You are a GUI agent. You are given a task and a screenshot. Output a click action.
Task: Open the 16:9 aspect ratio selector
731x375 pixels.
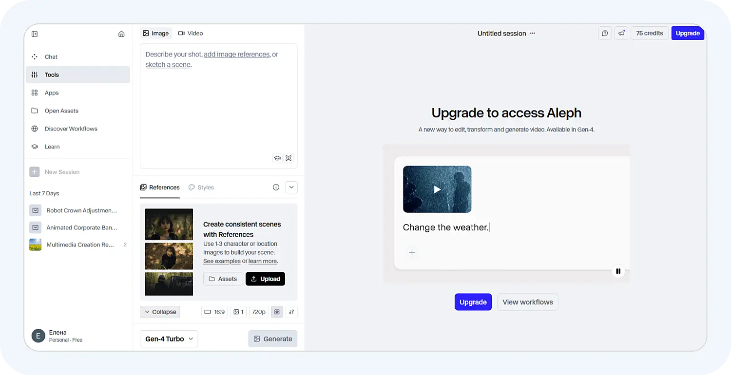pyautogui.click(x=214, y=312)
